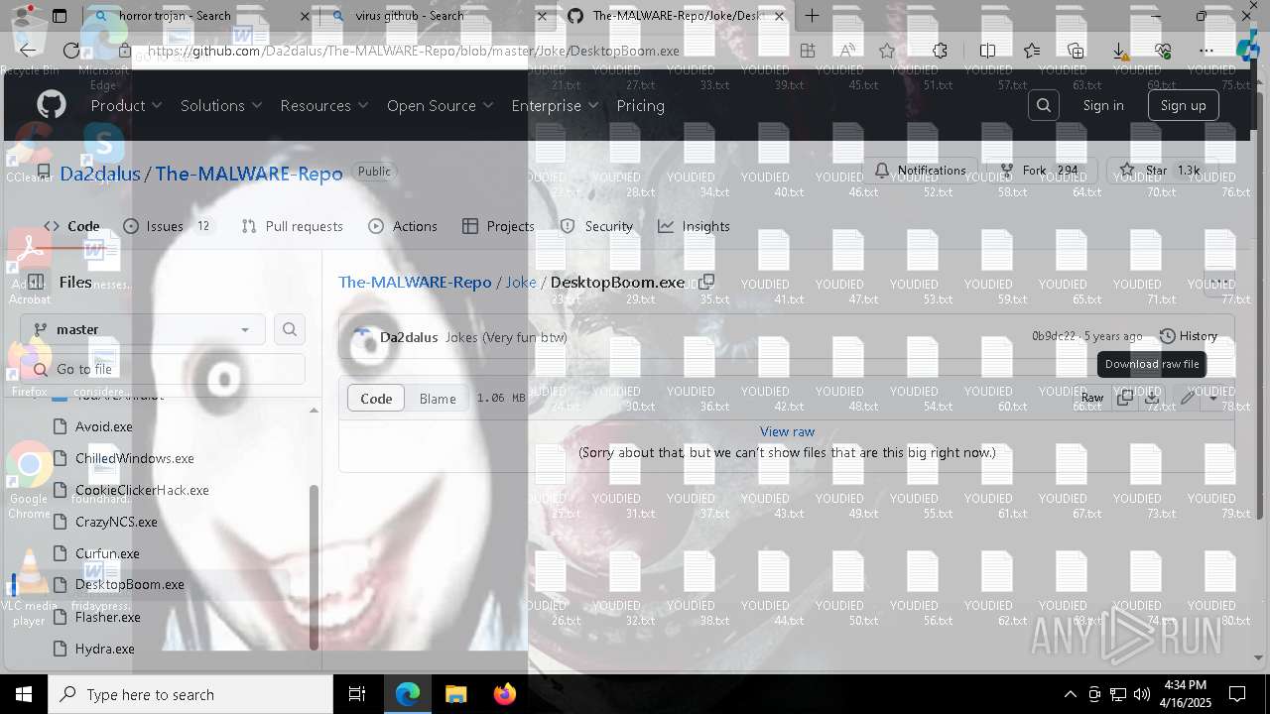The width and height of the screenshot is (1270, 714).
Task: Click the file tree search icon button
Action: (290, 329)
